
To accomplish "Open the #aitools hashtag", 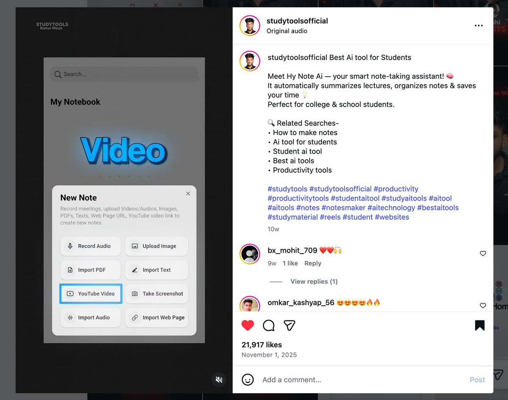I will [x=281, y=207].
